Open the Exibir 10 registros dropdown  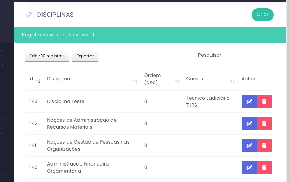(x=47, y=56)
